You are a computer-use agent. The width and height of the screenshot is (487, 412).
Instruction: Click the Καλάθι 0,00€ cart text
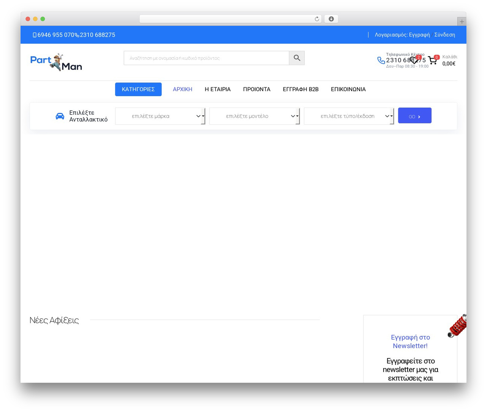pos(450,60)
